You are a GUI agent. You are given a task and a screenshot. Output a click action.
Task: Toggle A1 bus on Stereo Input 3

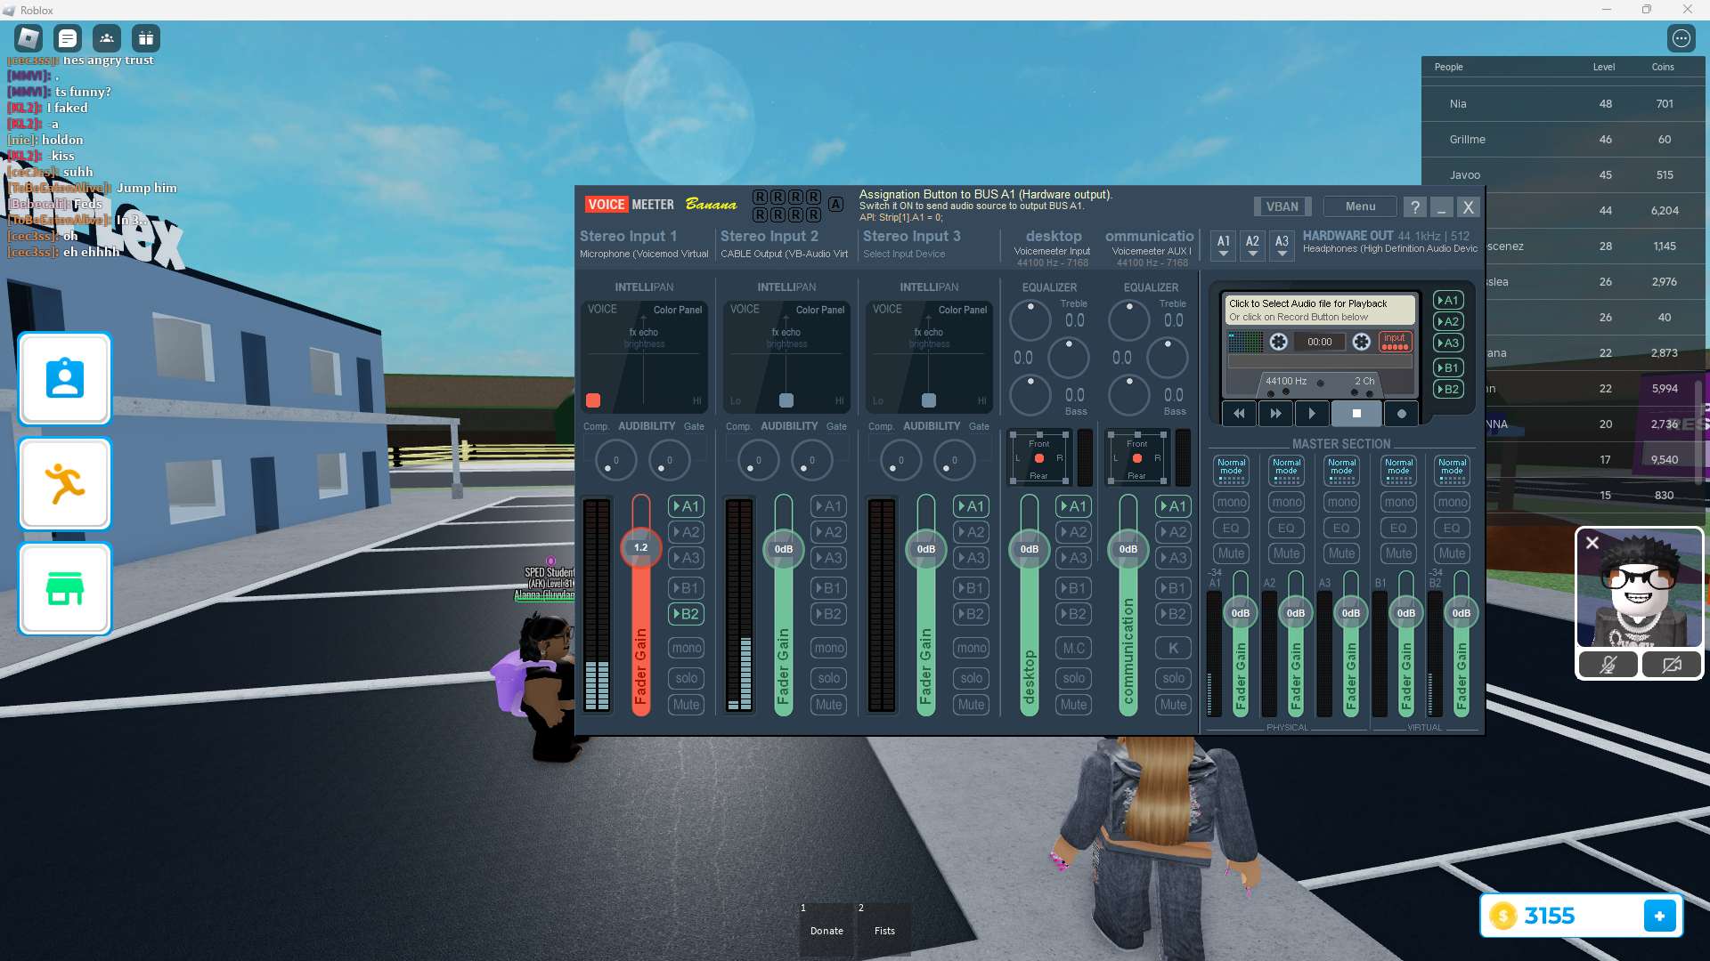click(972, 506)
